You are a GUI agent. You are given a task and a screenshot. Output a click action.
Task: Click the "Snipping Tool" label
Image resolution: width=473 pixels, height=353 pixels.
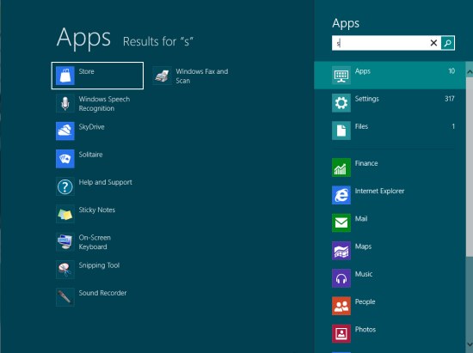99,265
